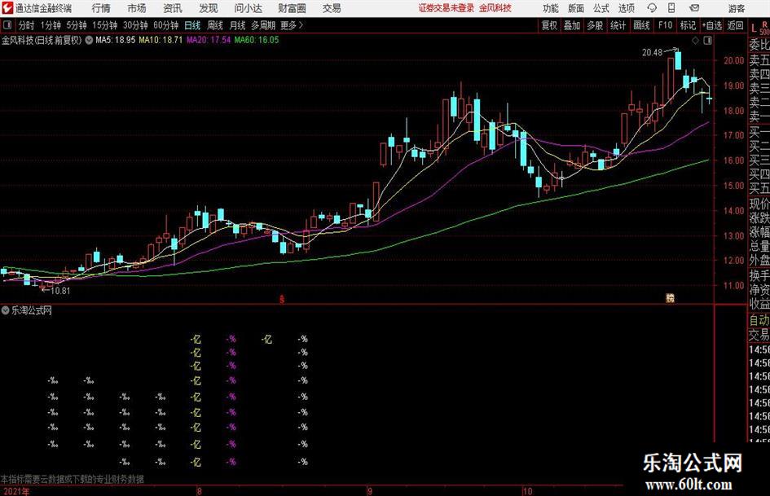The height and width of the screenshot is (496, 770).
Task: Select the 月线 period tab
Action: click(238, 25)
